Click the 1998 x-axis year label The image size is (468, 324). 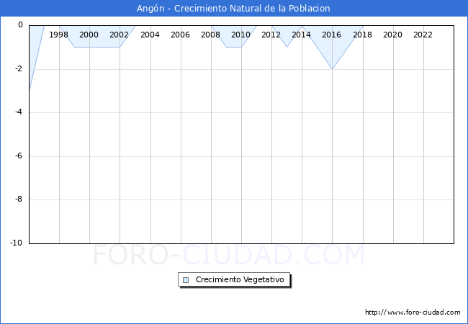click(58, 35)
